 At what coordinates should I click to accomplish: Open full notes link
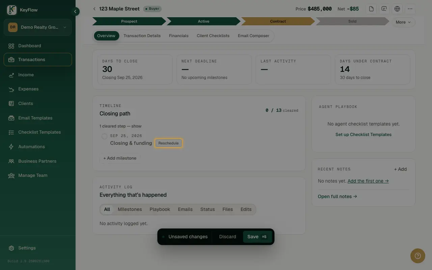point(337,197)
